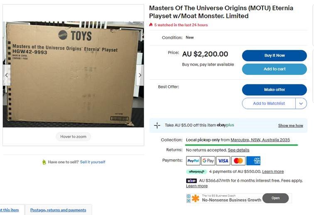314x215 pixels.
Task: Open the Sell it yourself link
Action: click(x=93, y=162)
